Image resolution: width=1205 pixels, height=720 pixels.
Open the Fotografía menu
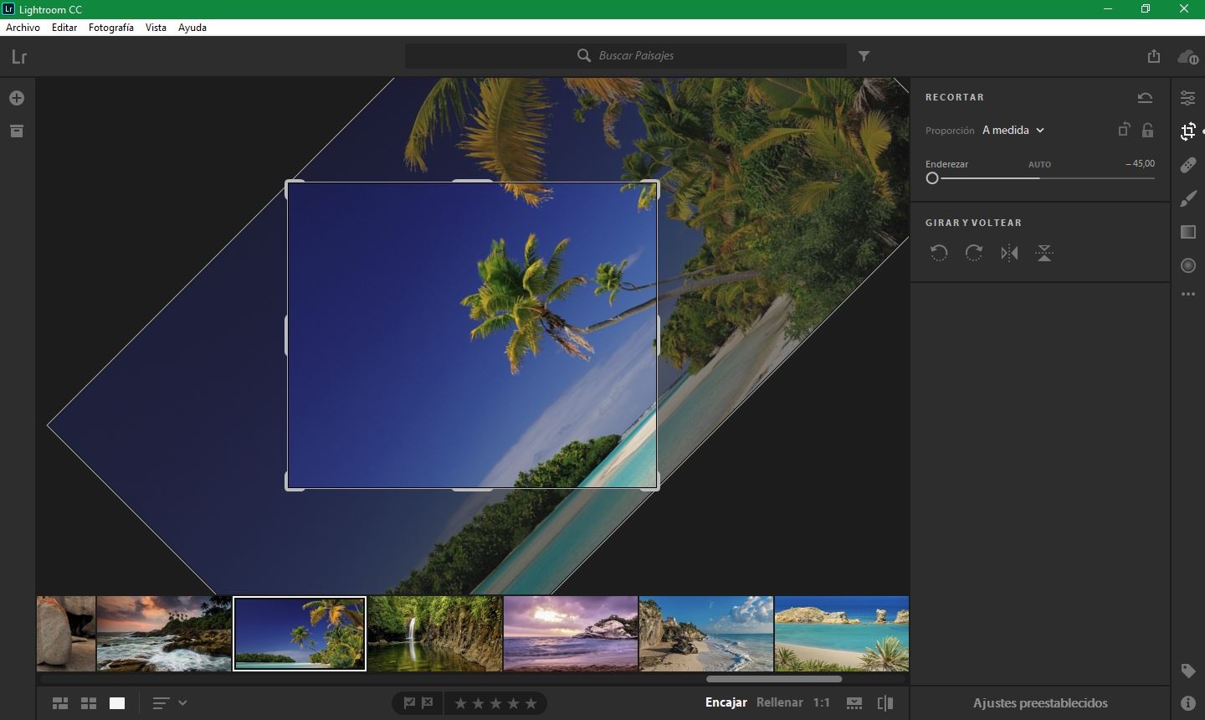(x=110, y=28)
